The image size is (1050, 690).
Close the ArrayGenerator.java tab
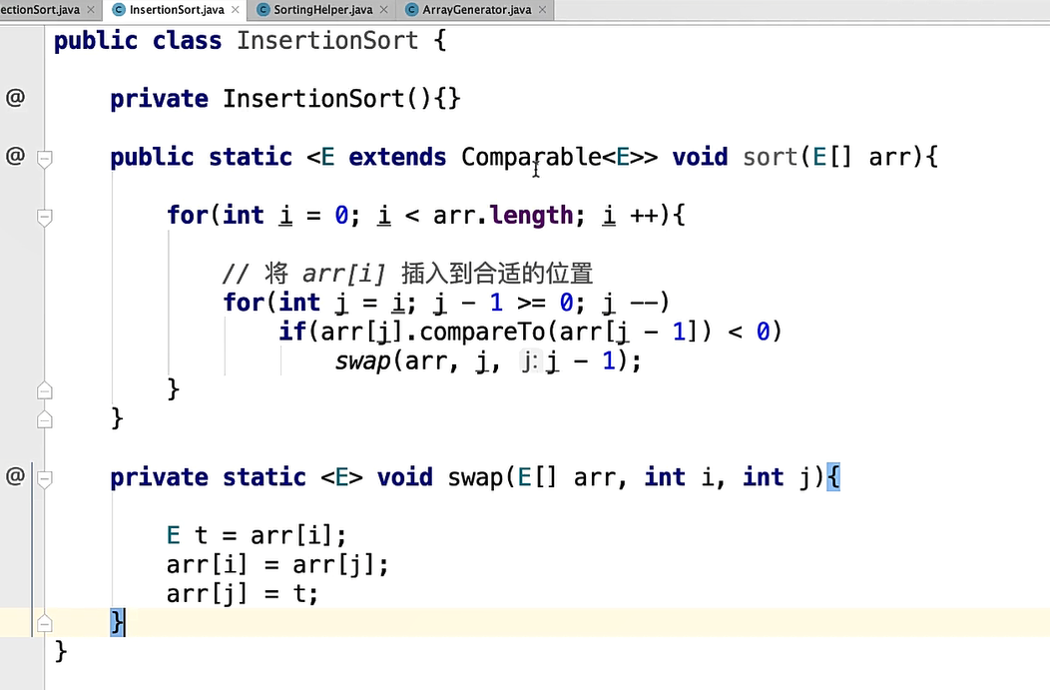542,10
